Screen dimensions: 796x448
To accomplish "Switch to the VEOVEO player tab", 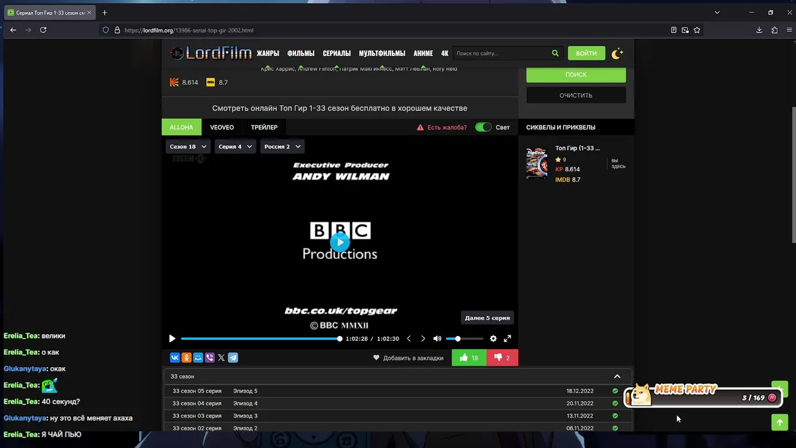I will (x=222, y=127).
